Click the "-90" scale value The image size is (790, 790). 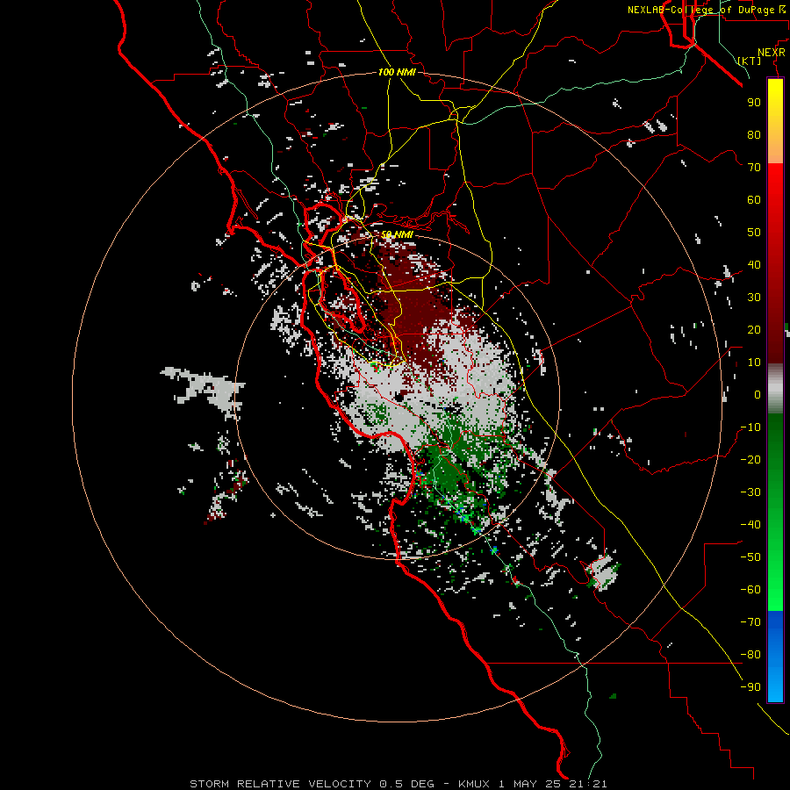pos(750,687)
